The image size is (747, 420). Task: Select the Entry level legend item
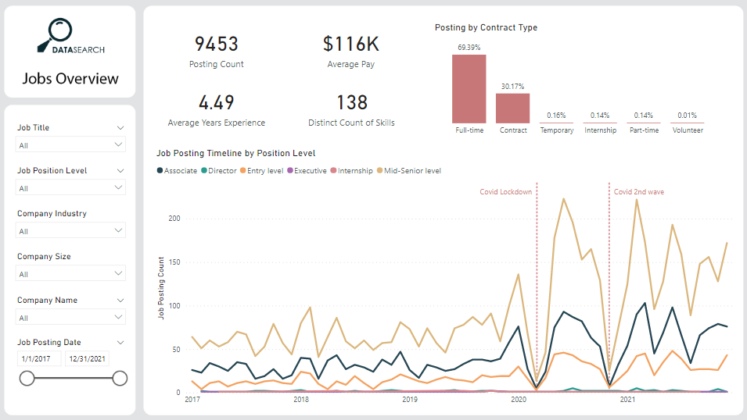tap(263, 170)
